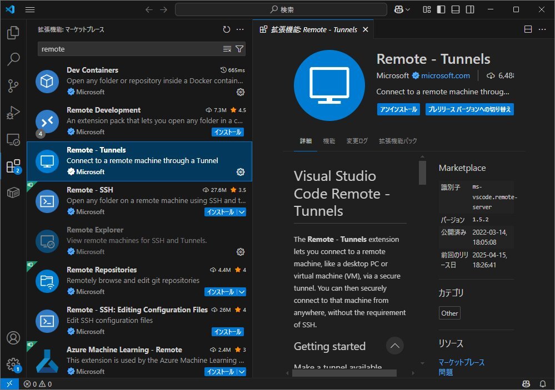Open the マーケットプレース resource link

pyautogui.click(x=461, y=362)
